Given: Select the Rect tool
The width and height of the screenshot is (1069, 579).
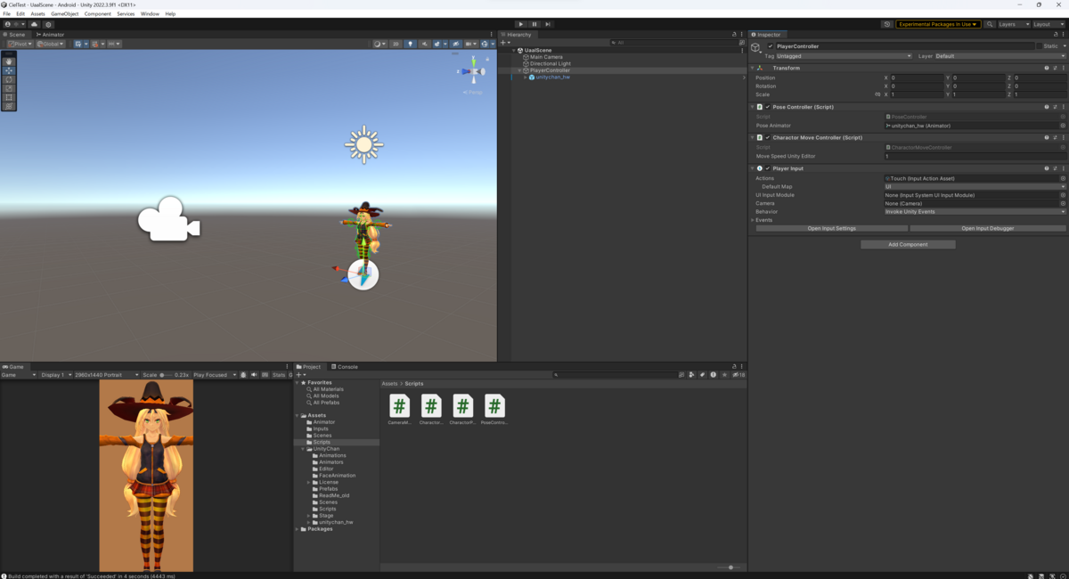Looking at the screenshot, I should coord(9,97).
